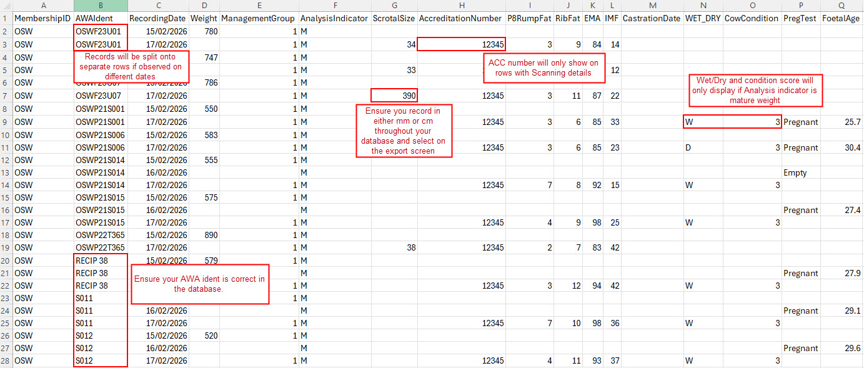Select the column G header
This screenshot has height=368, width=864.
(x=394, y=6)
